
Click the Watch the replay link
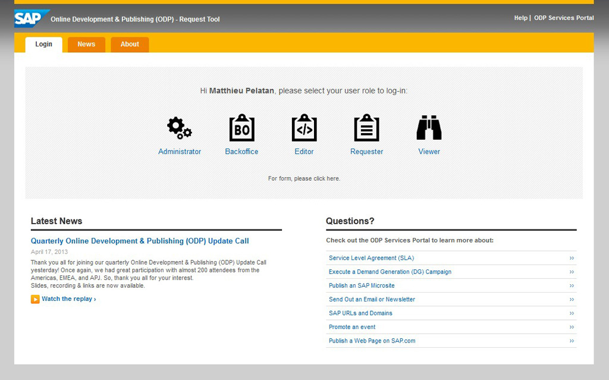click(69, 299)
